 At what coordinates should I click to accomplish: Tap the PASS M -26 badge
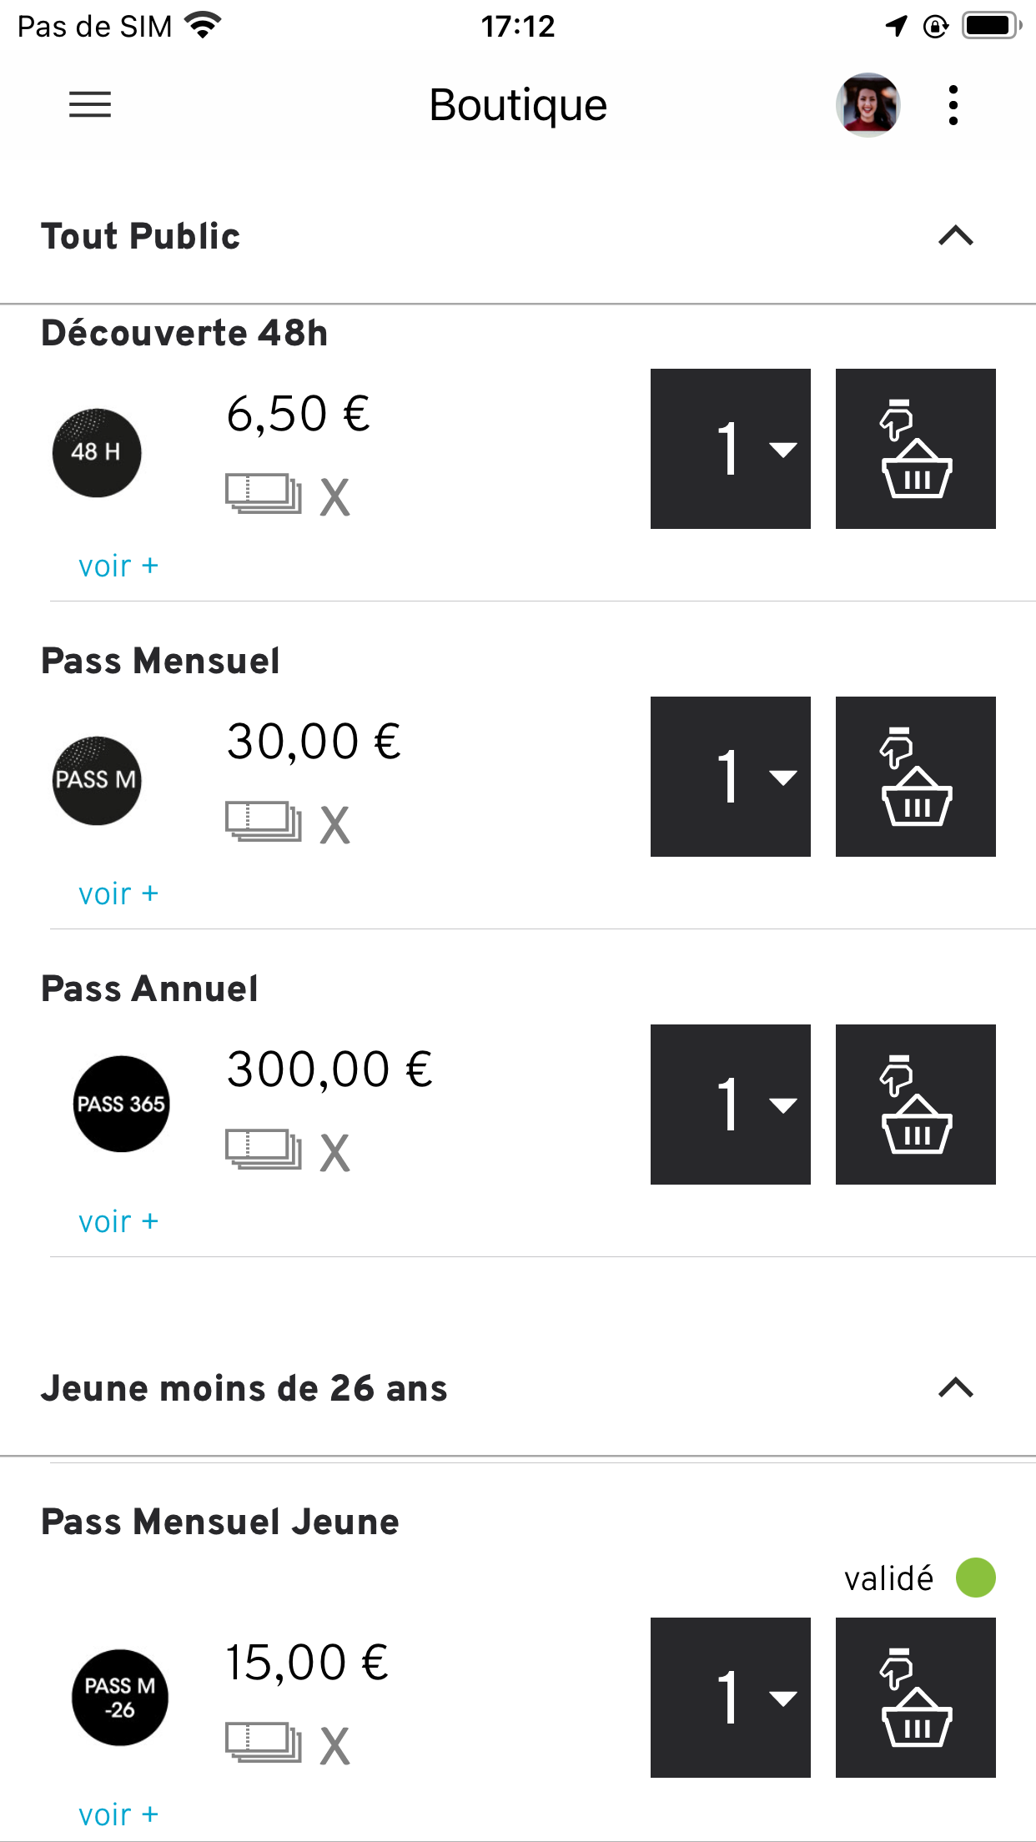120,1697
